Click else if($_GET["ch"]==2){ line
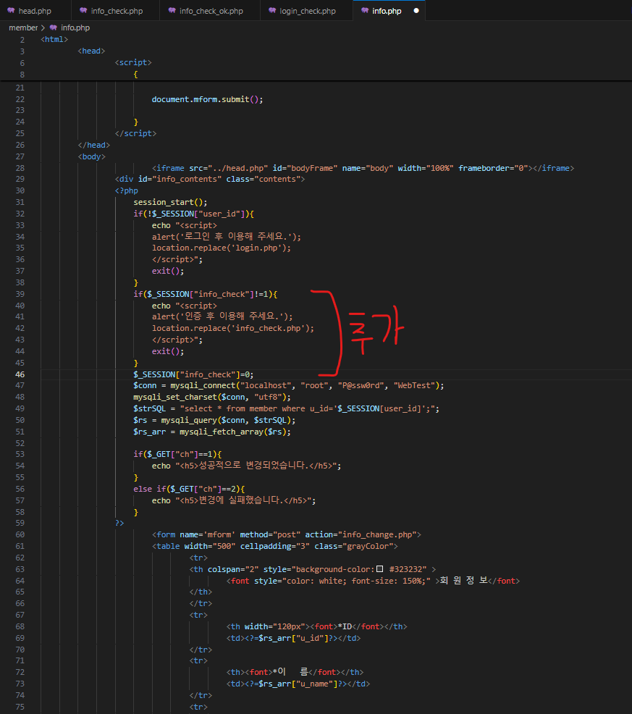This screenshot has height=714, width=632. (x=189, y=489)
